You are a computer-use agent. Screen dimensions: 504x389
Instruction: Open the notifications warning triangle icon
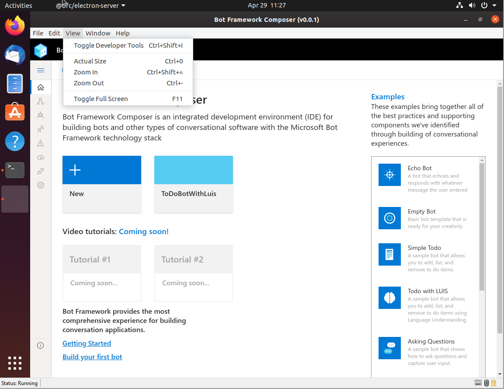(41, 143)
